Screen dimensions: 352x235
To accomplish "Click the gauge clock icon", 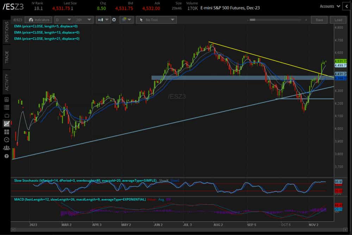I will (7, 140).
